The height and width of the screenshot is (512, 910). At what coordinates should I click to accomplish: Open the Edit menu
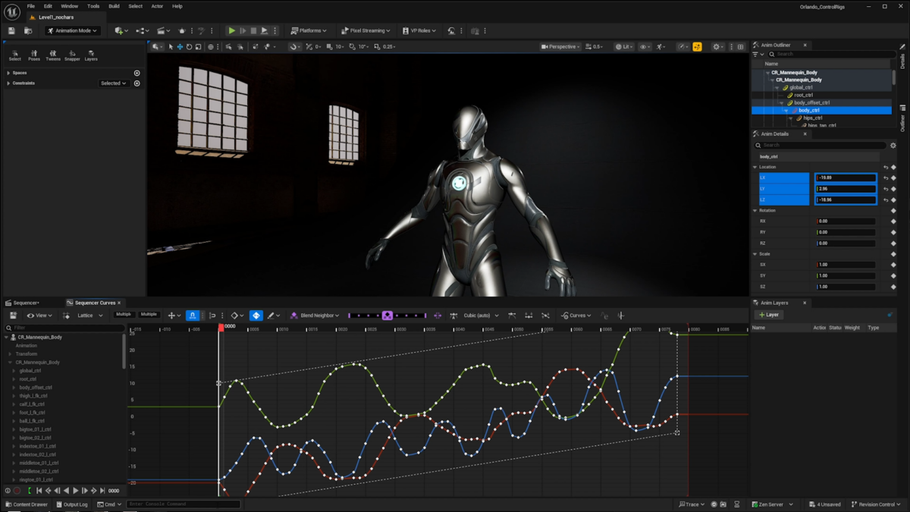[x=48, y=6]
